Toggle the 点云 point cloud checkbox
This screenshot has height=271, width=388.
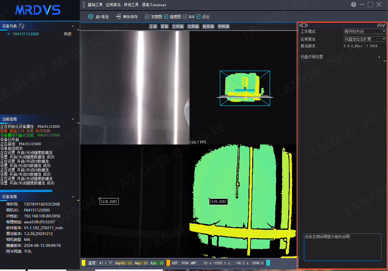click(x=199, y=17)
